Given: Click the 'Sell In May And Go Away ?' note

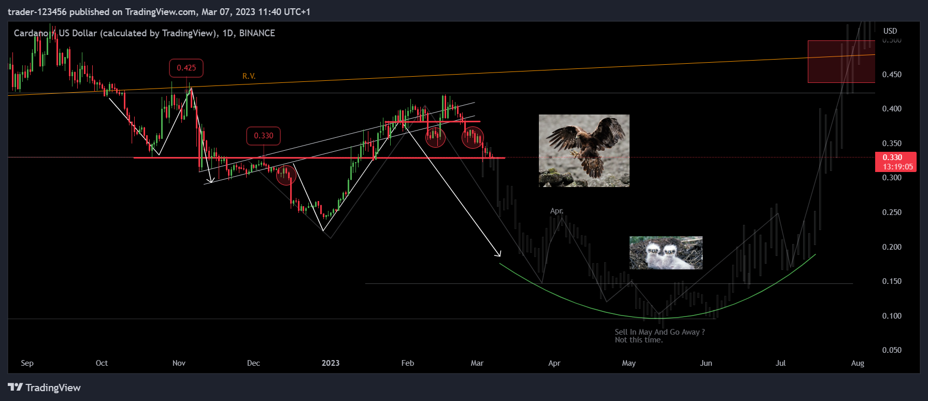Looking at the screenshot, I should (660, 332).
